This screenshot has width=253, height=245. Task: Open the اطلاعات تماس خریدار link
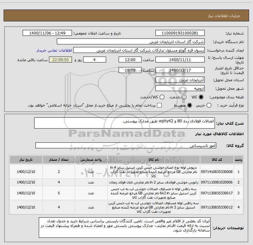pyautogui.click(x=54, y=50)
